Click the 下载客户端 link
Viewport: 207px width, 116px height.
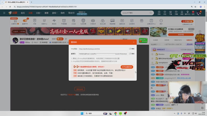pyautogui.click(x=71, y=95)
